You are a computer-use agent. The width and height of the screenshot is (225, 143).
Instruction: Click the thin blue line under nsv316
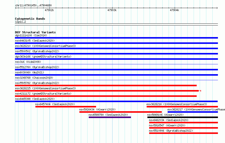(x=116, y=64)
